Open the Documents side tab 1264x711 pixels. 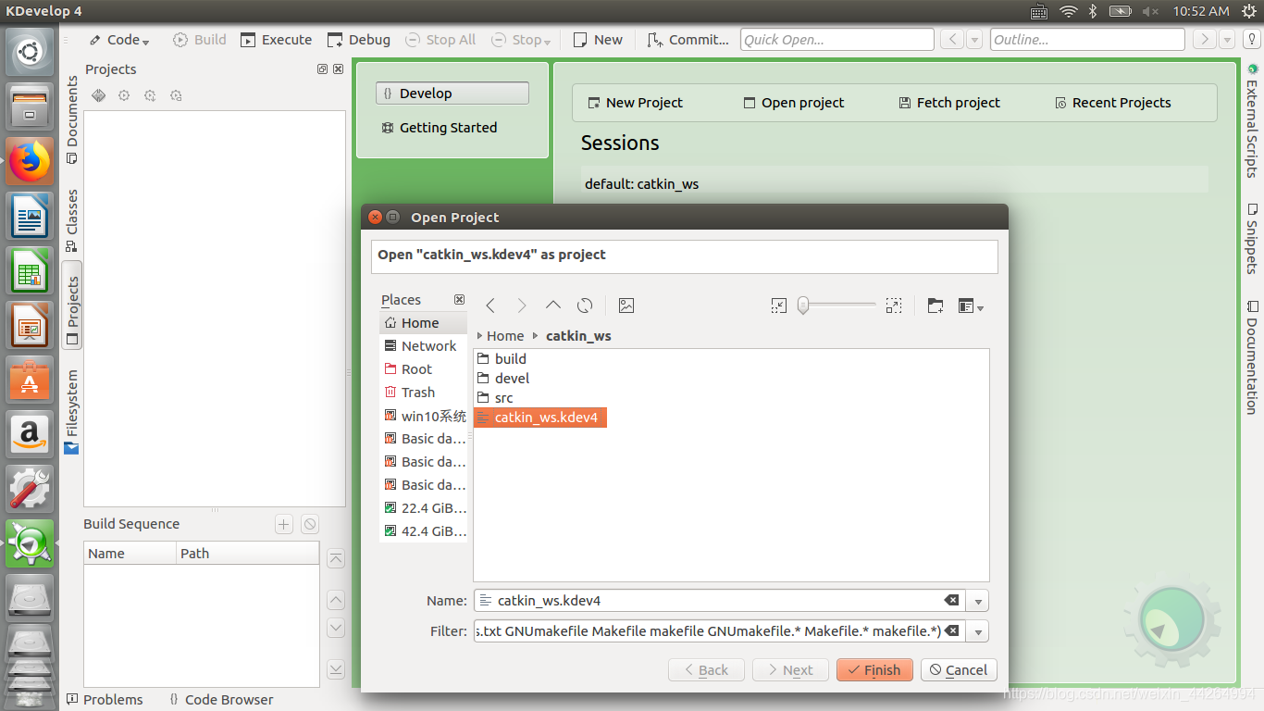click(x=72, y=119)
